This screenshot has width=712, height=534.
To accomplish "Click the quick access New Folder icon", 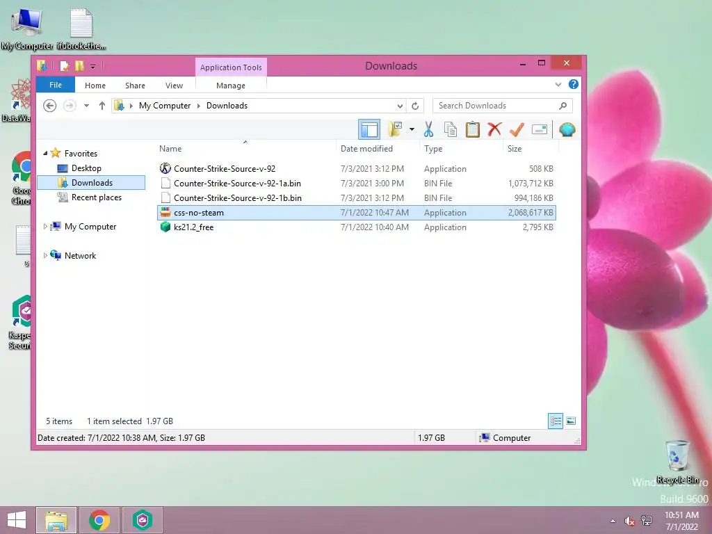I will point(79,66).
